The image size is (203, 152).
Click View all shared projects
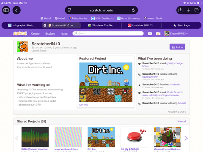[181, 121]
